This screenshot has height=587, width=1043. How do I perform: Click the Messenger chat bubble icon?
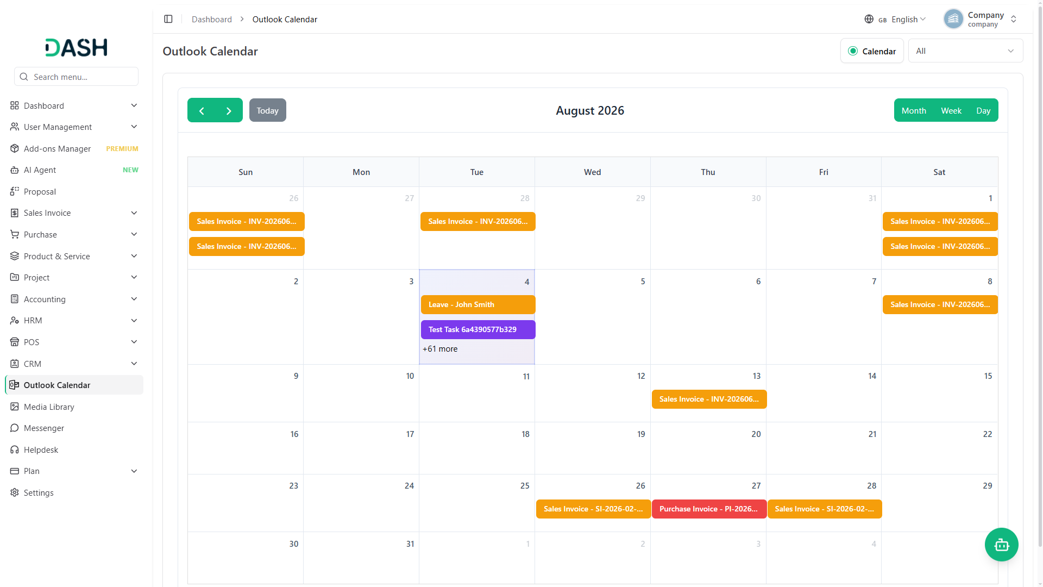point(15,428)
